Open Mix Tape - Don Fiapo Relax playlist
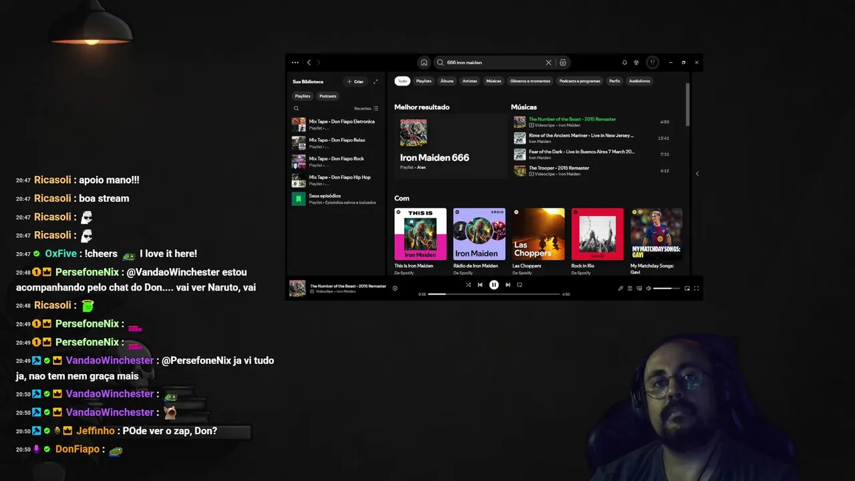855x481 pixels. (336, 143)
